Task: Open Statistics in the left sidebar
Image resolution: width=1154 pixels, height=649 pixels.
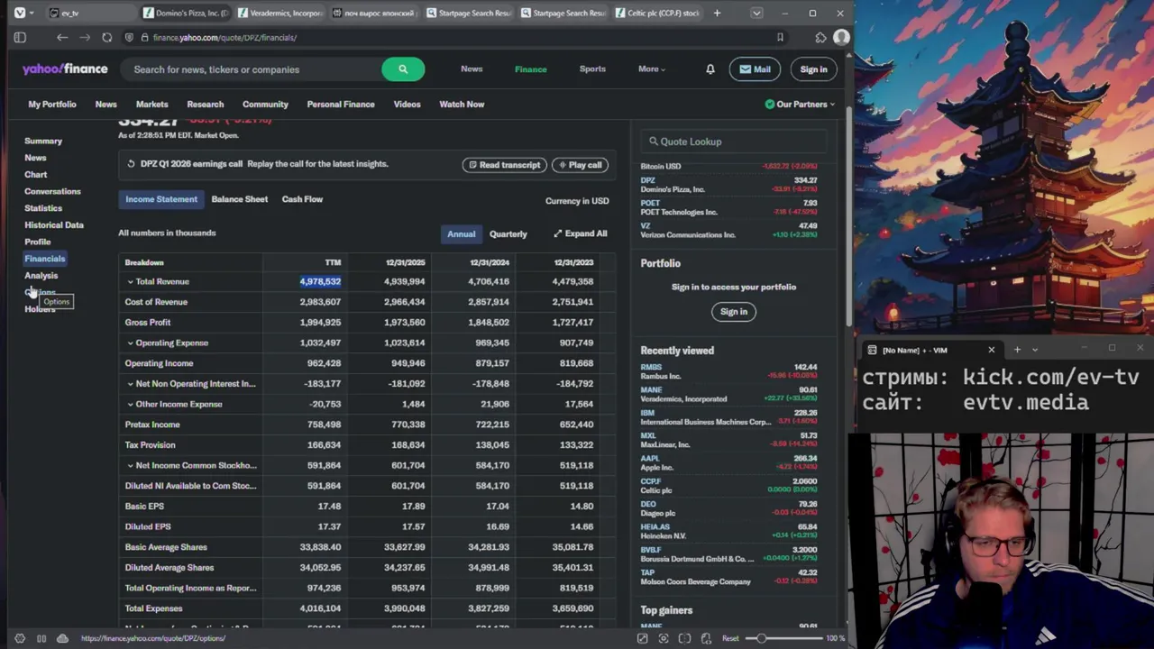Action: click(43, 208)
